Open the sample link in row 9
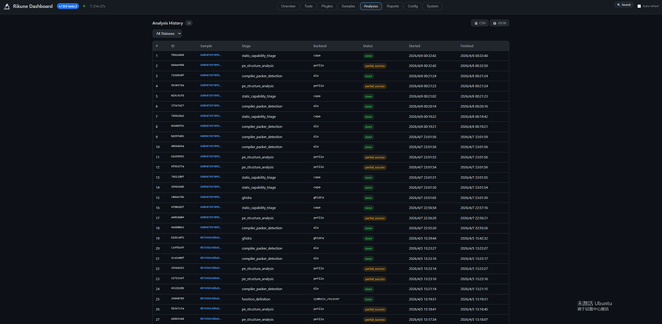The height and width of the screenshot is (324, 662). point(210,136)
